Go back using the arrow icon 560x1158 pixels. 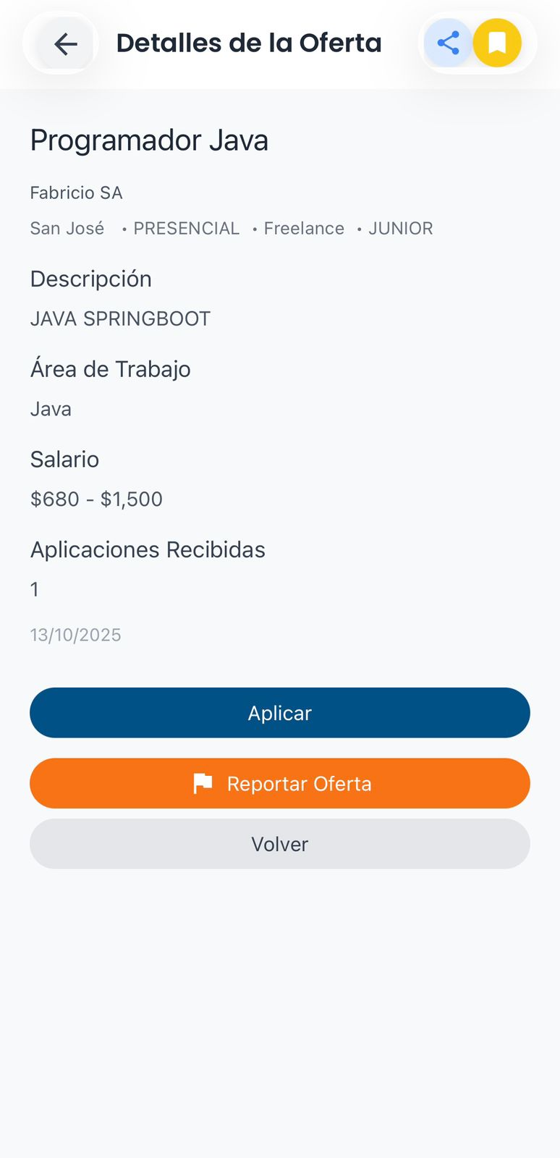point(65,43)
